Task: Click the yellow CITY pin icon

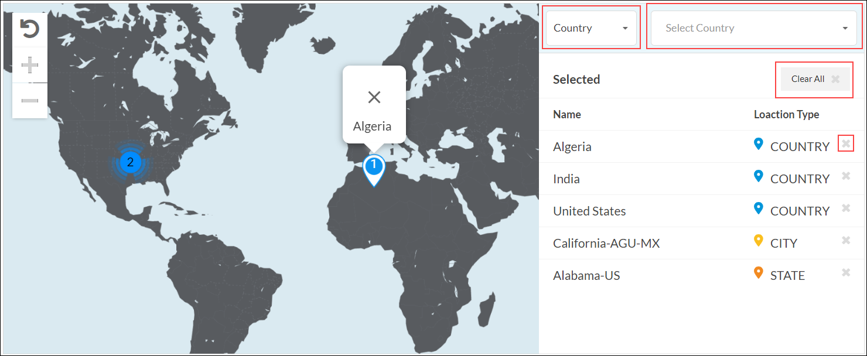Action: click(x=759, y=240)
